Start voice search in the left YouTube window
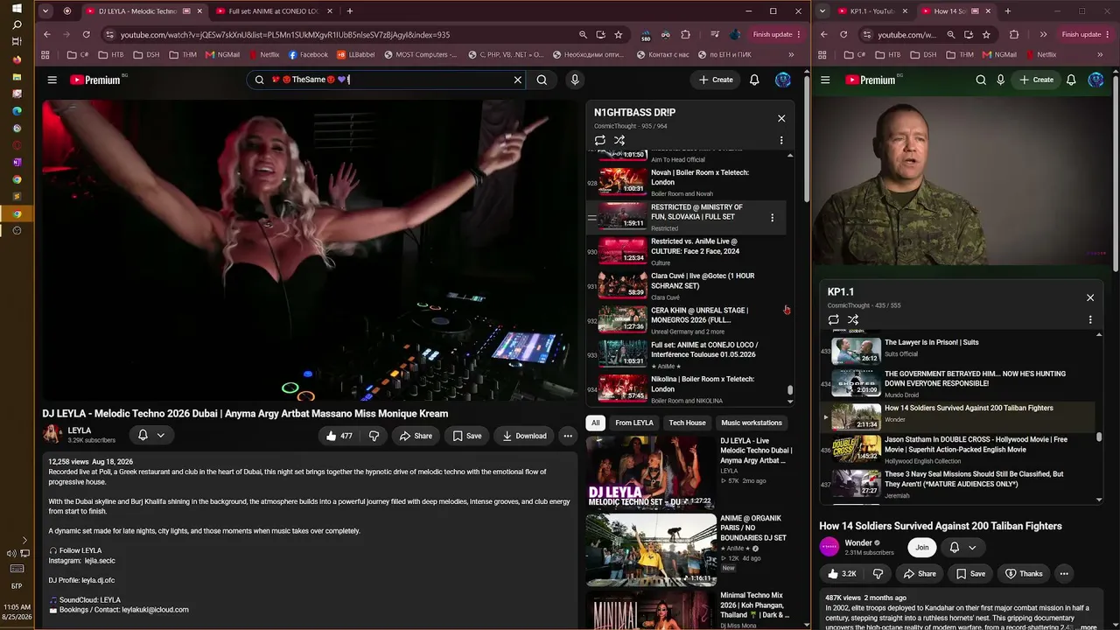Viewport: 1120px width, 630px height. click(x=575, y=80)
